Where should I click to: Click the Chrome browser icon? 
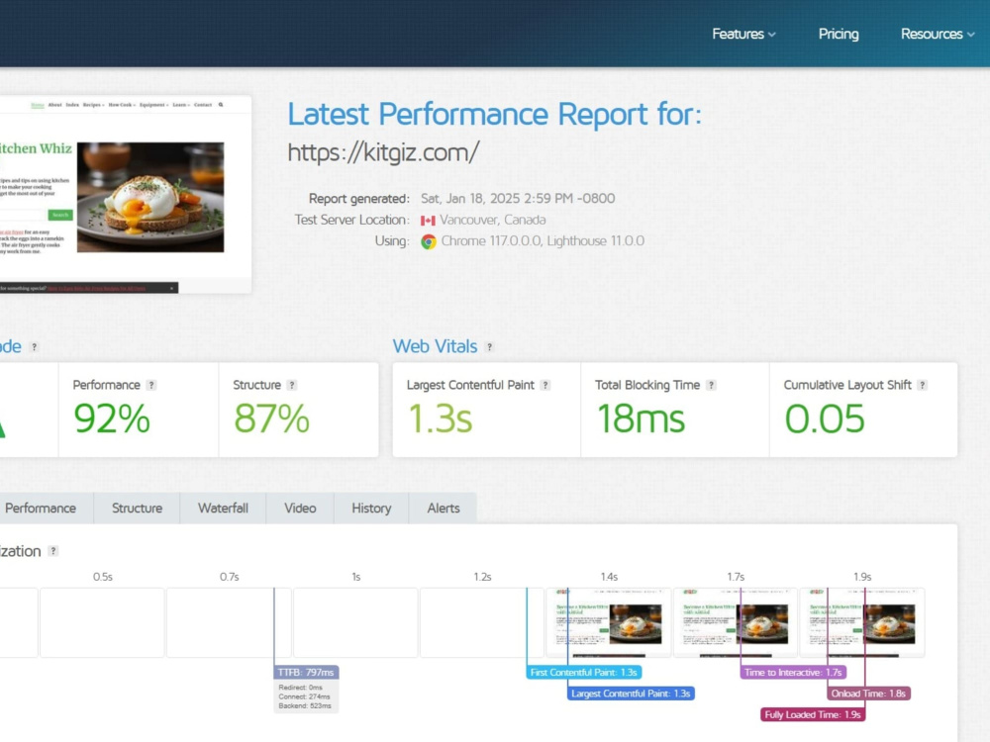click(429, 241)
